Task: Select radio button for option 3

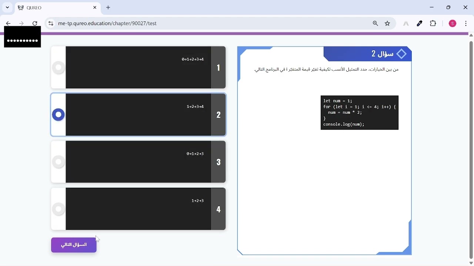Action: pos(59,162)
